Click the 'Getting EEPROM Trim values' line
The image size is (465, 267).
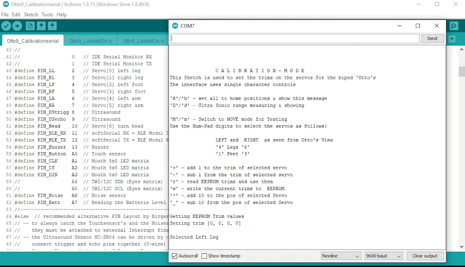pos(207,217)
